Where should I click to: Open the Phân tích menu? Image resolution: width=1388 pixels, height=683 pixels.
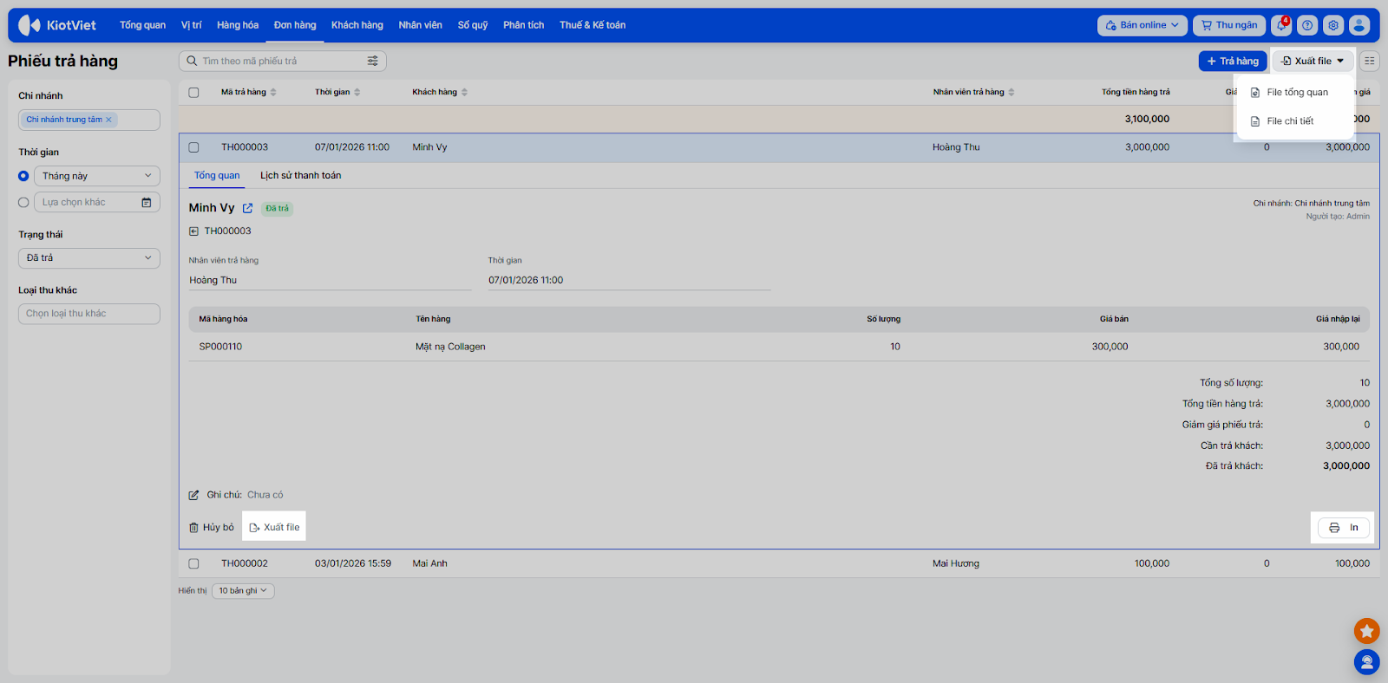tap(524, 25)
